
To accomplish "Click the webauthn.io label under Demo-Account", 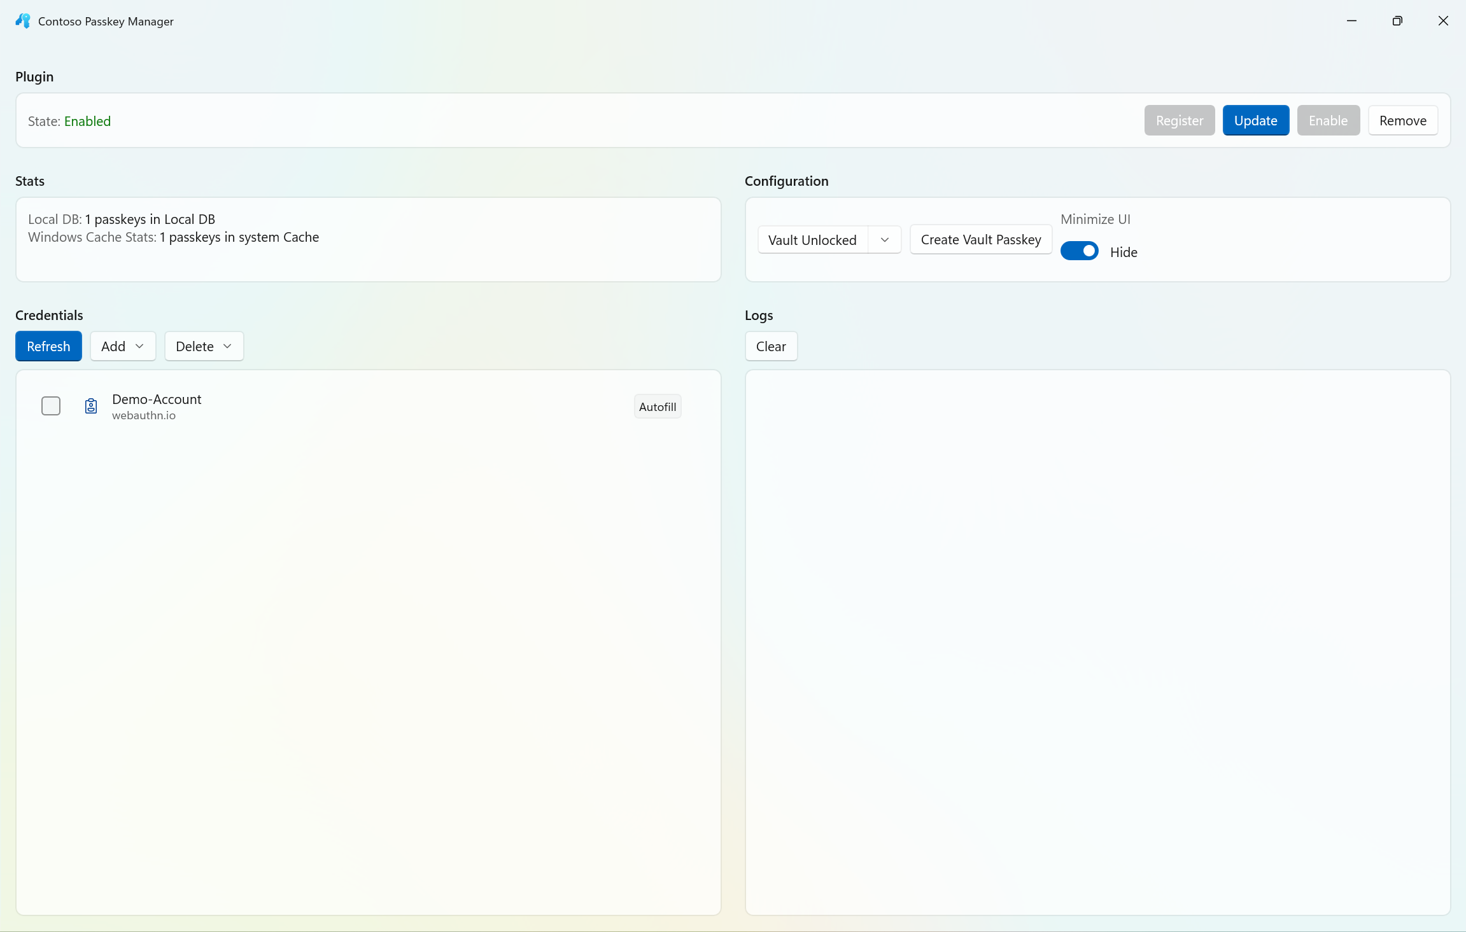I will [144, 415].
